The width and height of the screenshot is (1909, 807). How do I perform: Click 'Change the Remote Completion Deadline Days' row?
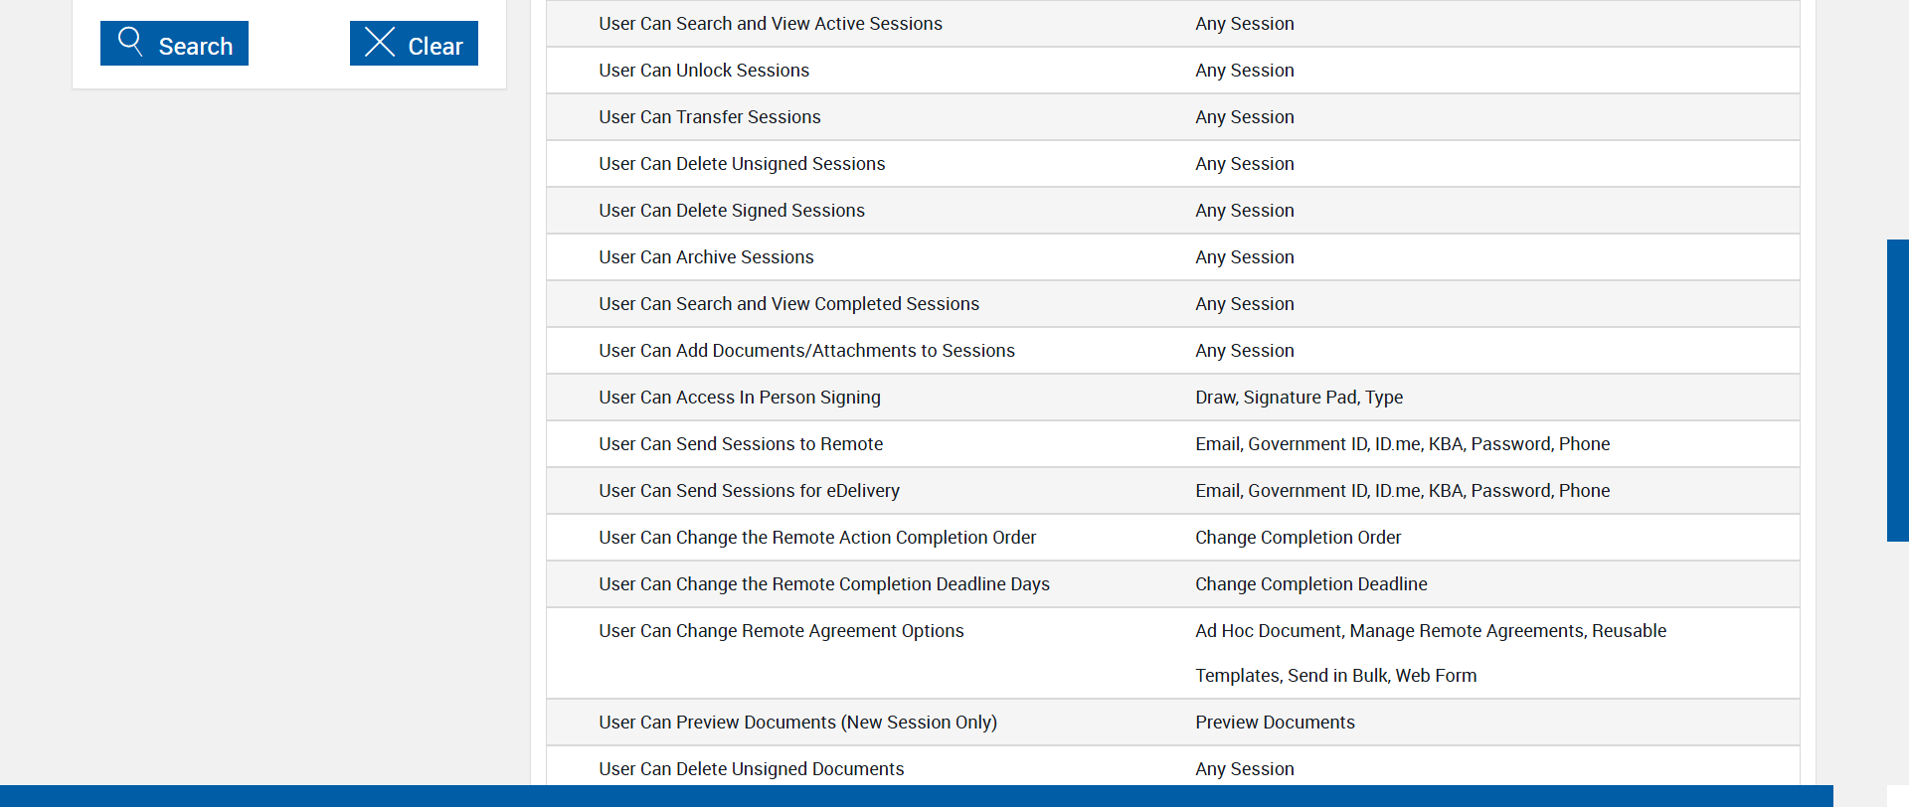(824, 584)
